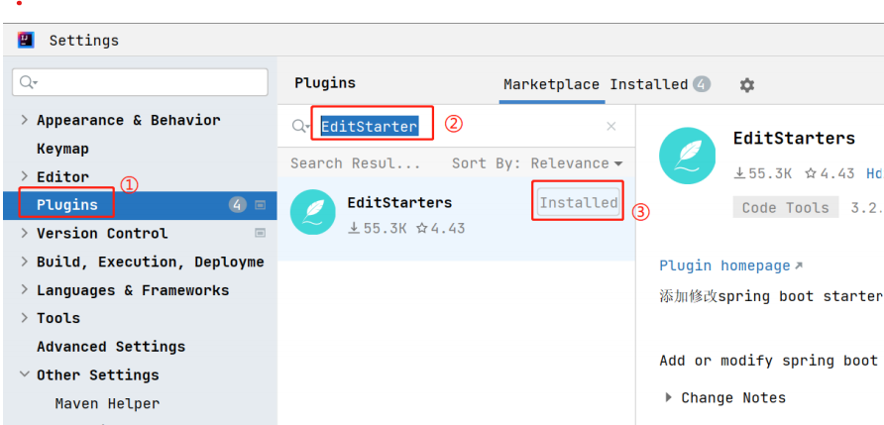Click the settings search magnifier icon
Viewport: 884px width, 425px height.
(x=27, y=82)
